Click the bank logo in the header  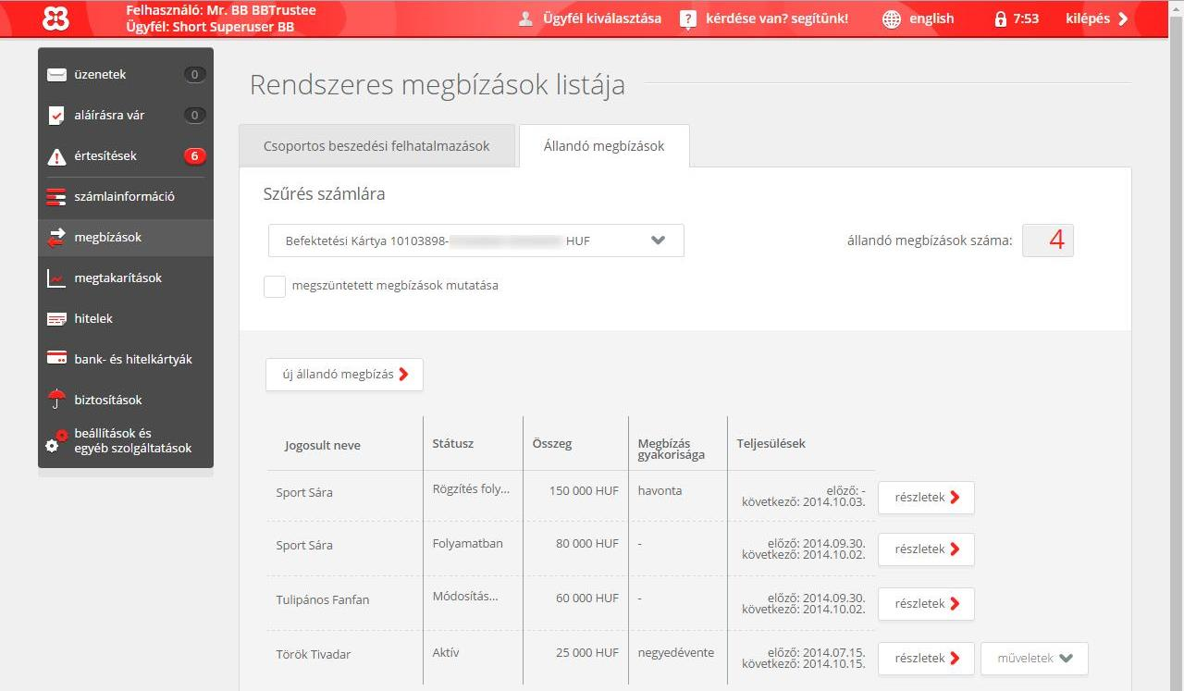[56, 18]
